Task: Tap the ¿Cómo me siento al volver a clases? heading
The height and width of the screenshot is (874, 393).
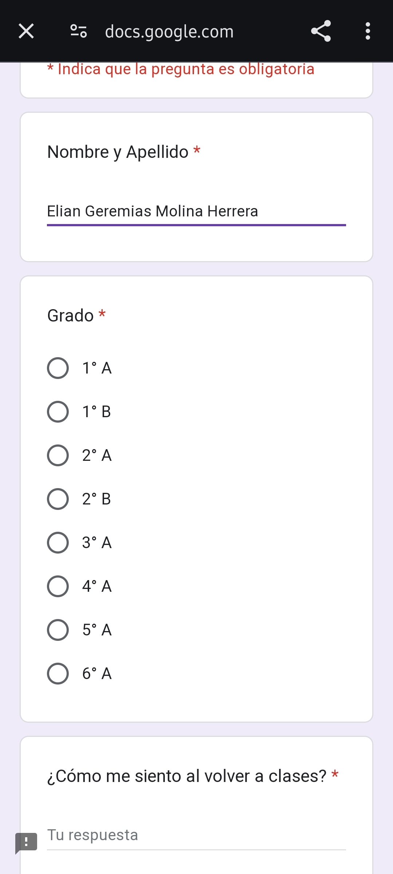Action: click(187, 776)
